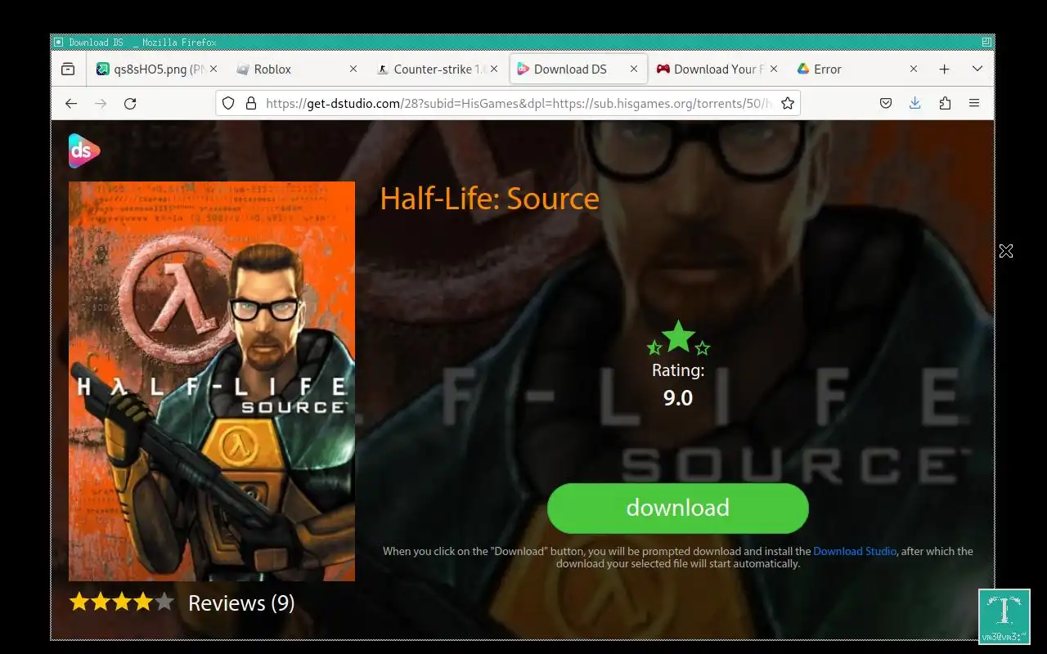Viewport: 1047px width, 654px height.
Task: Click the 9.0 rating value
Action: click(678, 398)
